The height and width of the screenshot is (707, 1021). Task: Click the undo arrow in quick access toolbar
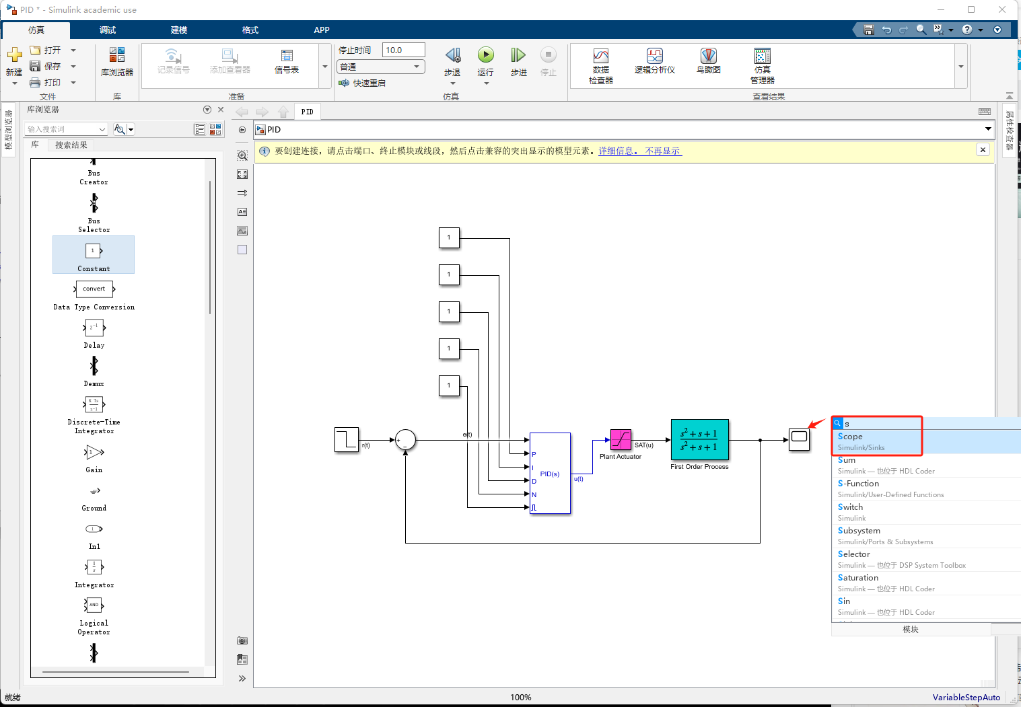(x=886, y=30)
